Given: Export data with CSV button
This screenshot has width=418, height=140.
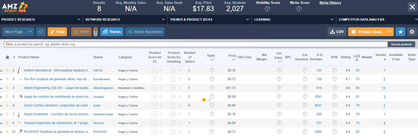Looking at the screenshot, I should (x=337, y=32).
